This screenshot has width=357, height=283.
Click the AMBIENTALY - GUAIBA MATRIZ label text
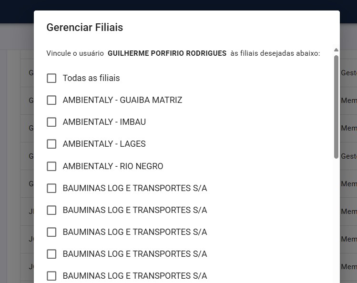[122, 100]
